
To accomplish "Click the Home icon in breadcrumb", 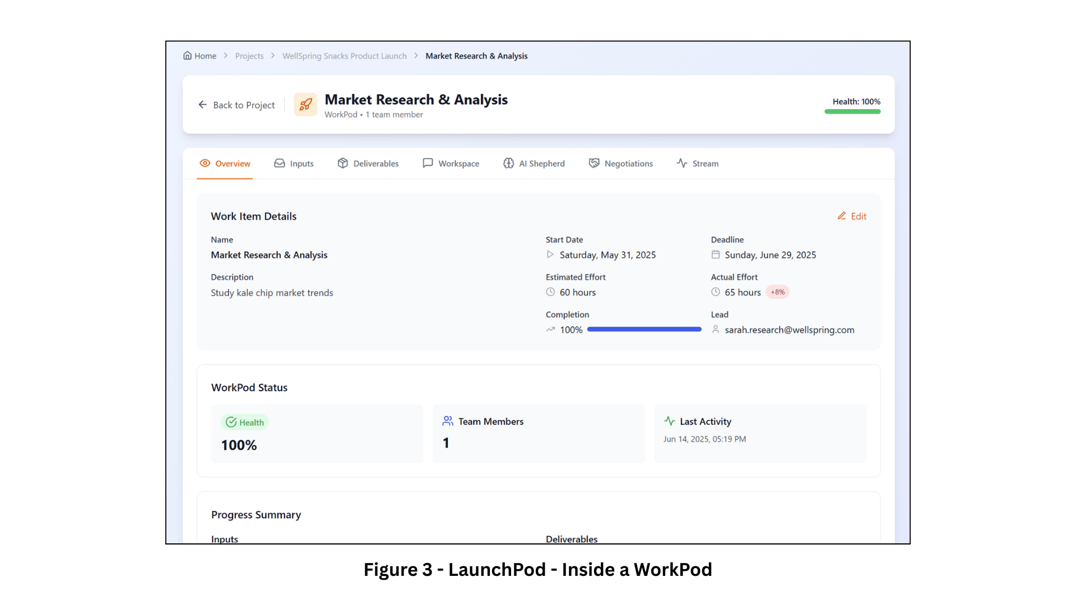I will point(187,55).
